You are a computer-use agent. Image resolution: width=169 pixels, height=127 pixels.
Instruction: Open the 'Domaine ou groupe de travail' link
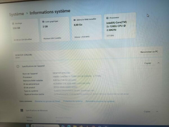pyautogui.click(x=48, y=101)
